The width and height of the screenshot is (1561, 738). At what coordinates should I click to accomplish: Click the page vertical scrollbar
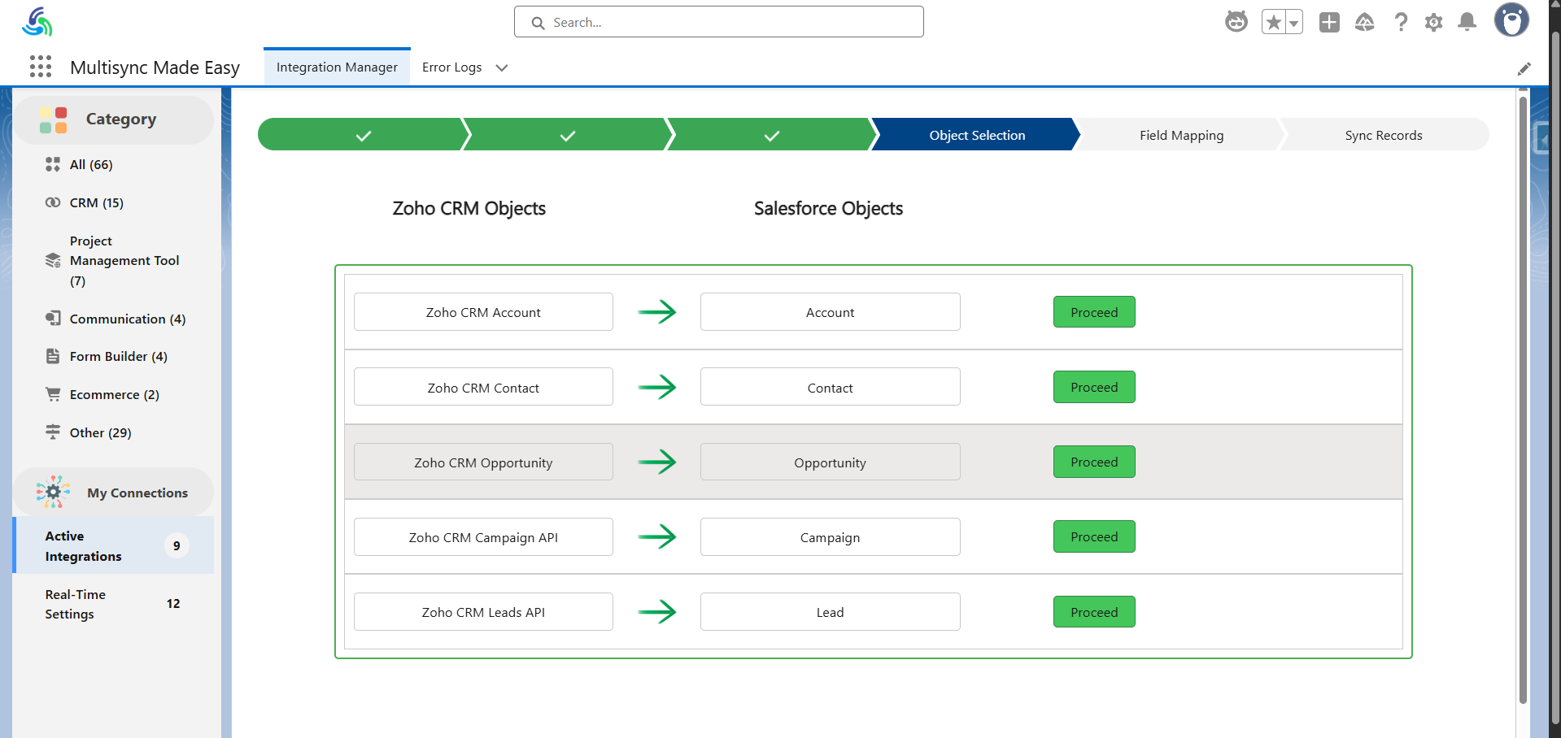click(x=1523, y=398)
